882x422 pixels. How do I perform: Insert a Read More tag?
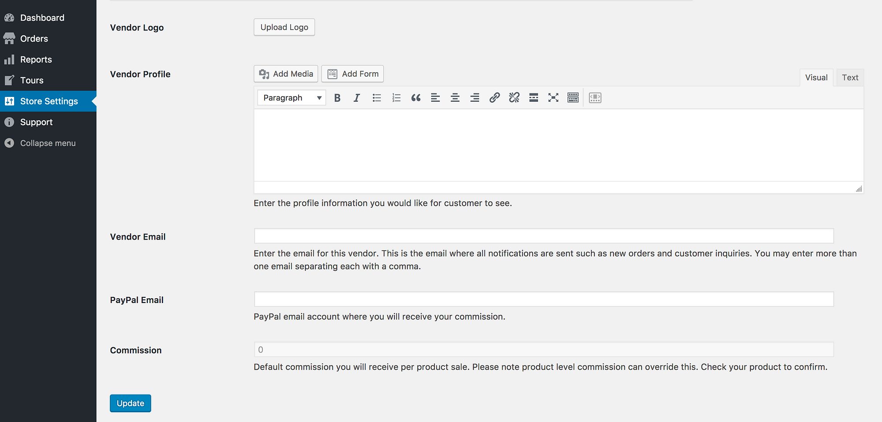tap(534, 98)
